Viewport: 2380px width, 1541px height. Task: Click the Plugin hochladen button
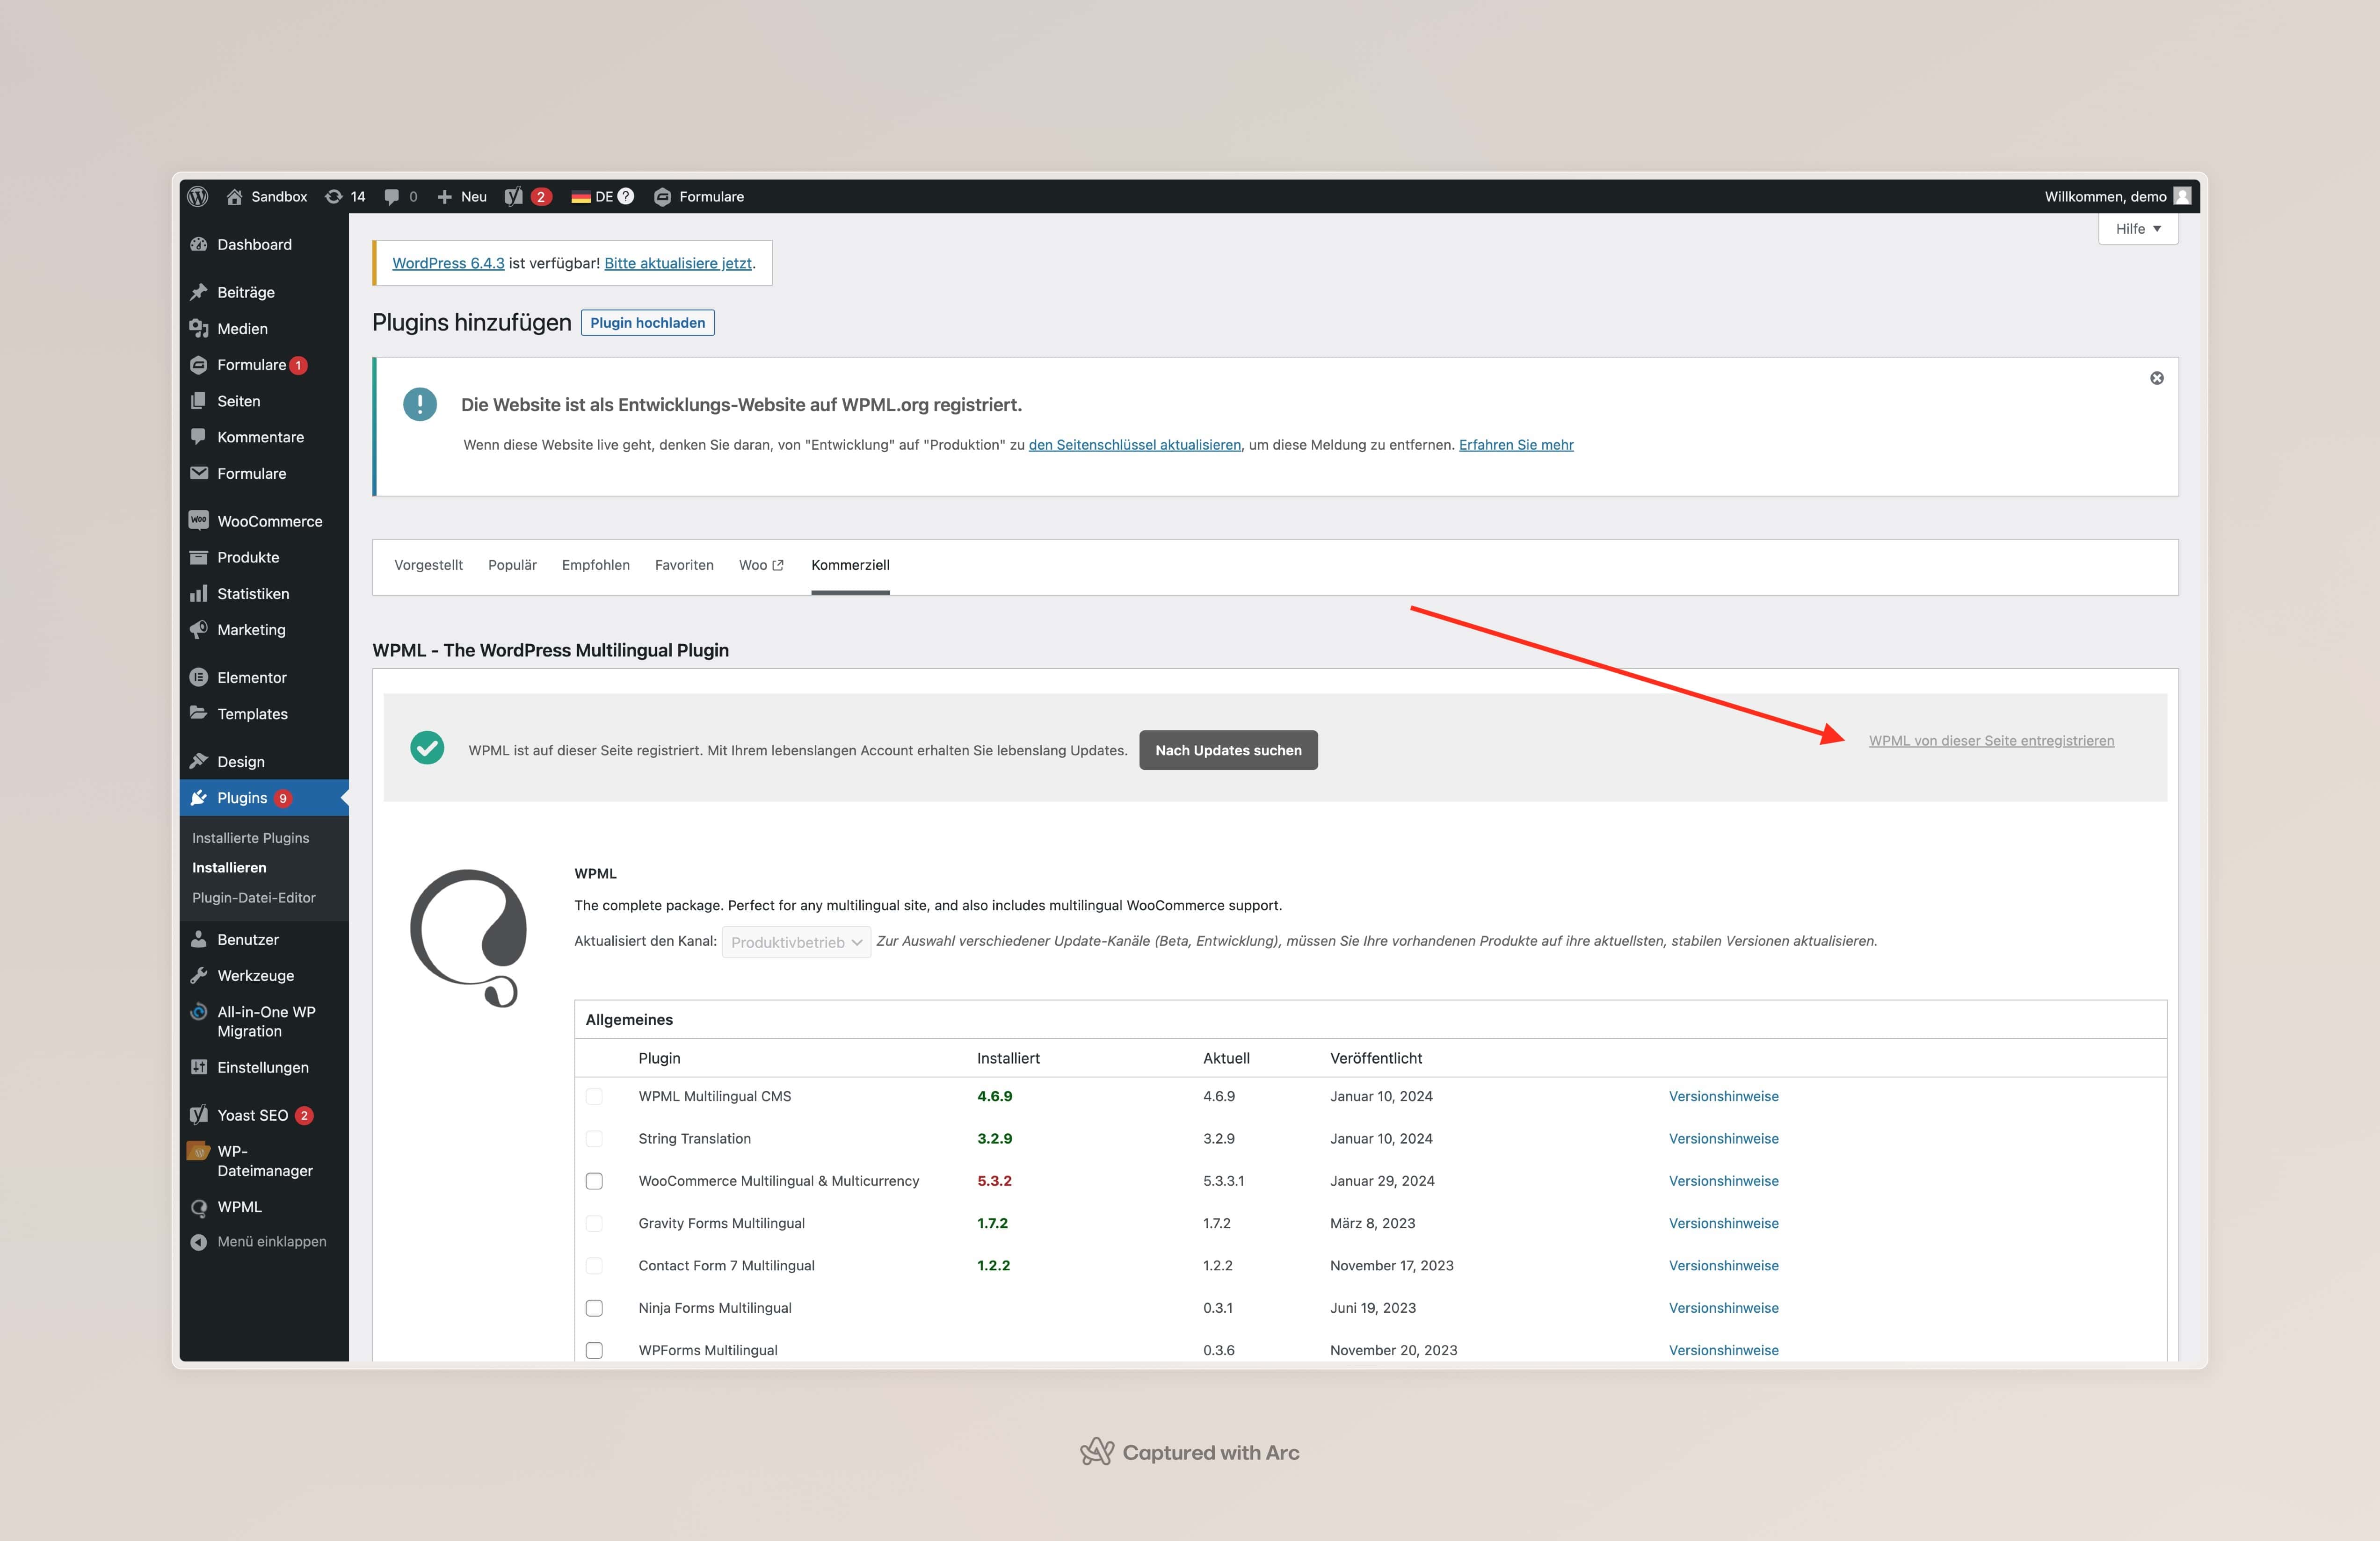[647, 323]
